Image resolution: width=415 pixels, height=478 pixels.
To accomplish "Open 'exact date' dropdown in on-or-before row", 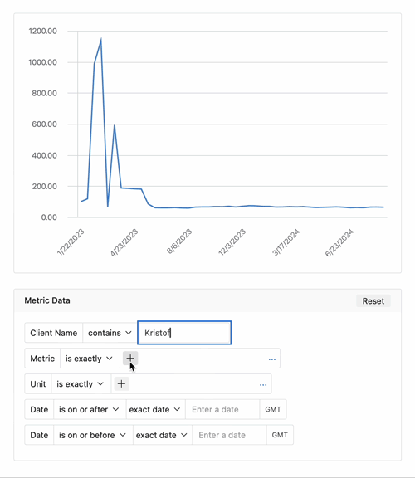I will click(x=162, y=435).
